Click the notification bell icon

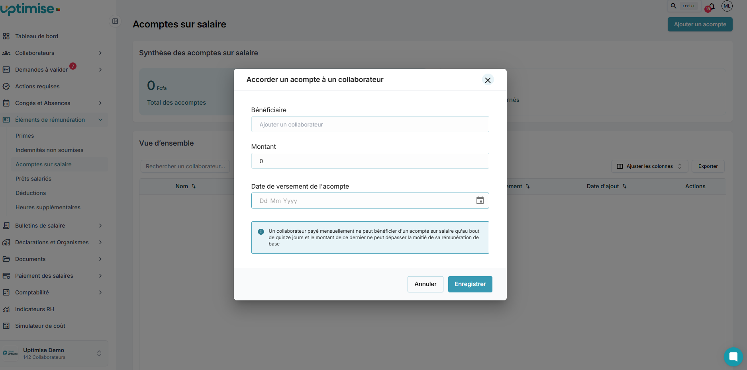(712, 6)
